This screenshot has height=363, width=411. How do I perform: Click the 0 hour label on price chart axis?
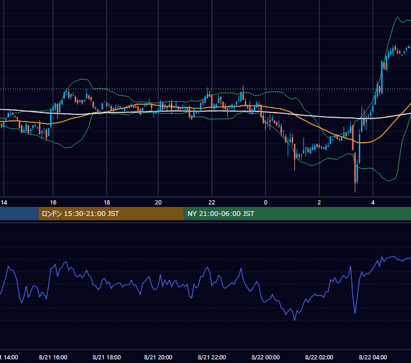point(265,203)
